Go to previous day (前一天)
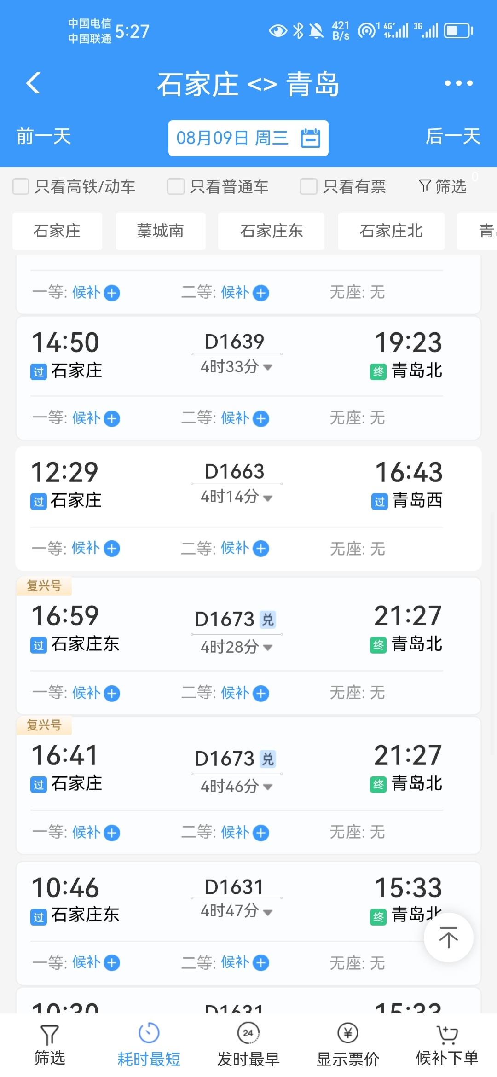 (x=44, y=137)
